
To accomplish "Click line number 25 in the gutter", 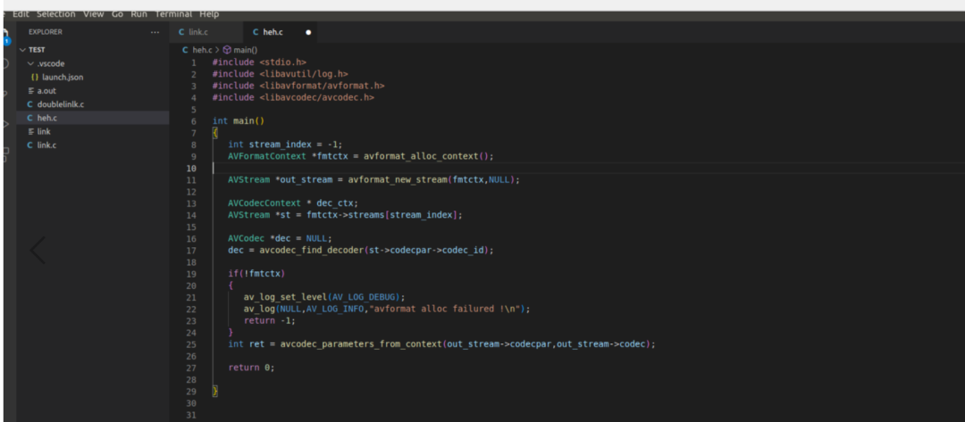I will tap(191, 343).
